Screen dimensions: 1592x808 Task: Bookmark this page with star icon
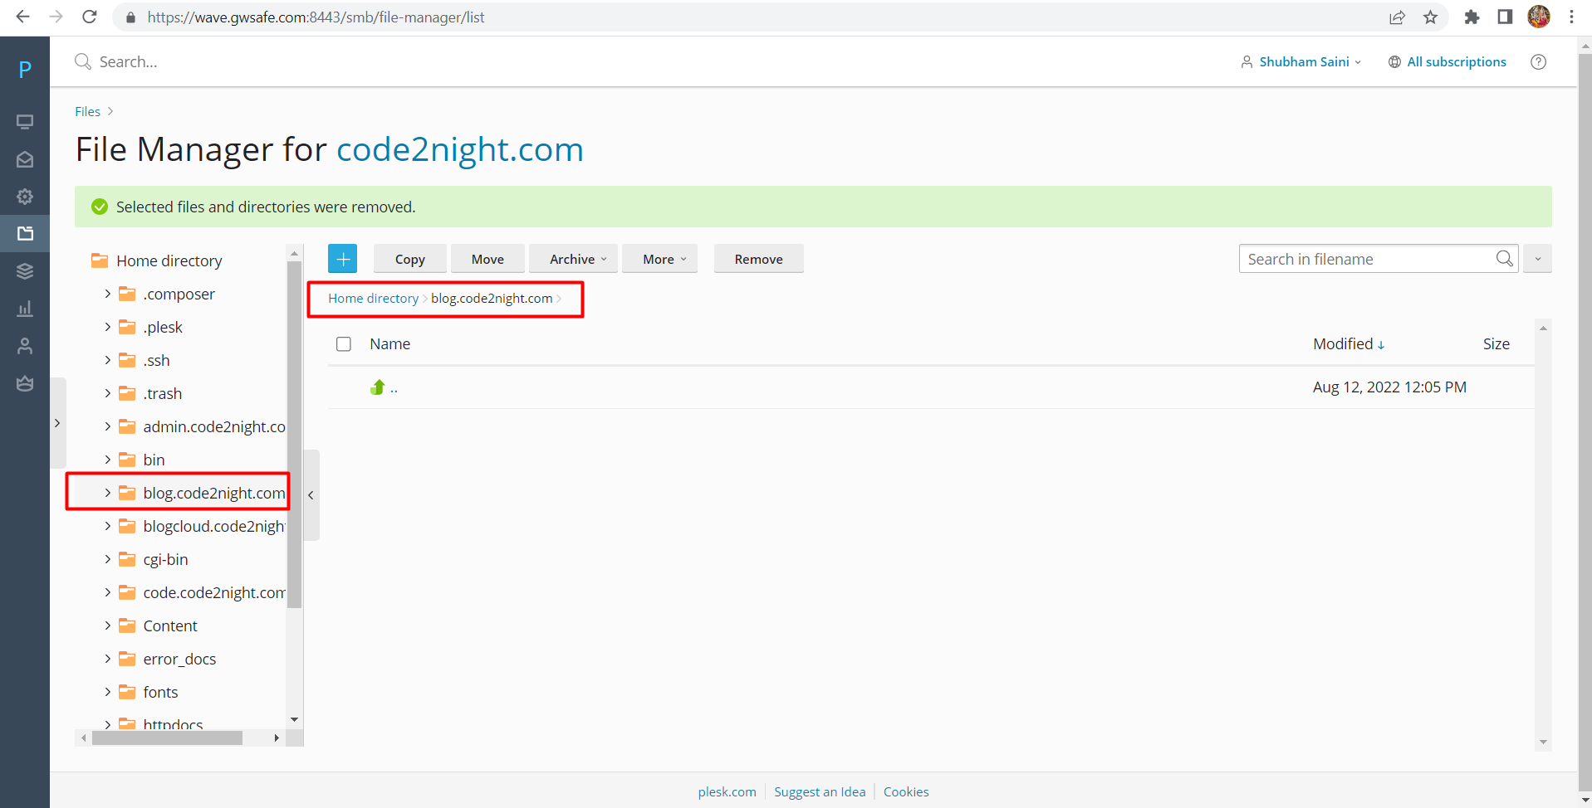click(1430, 17)
